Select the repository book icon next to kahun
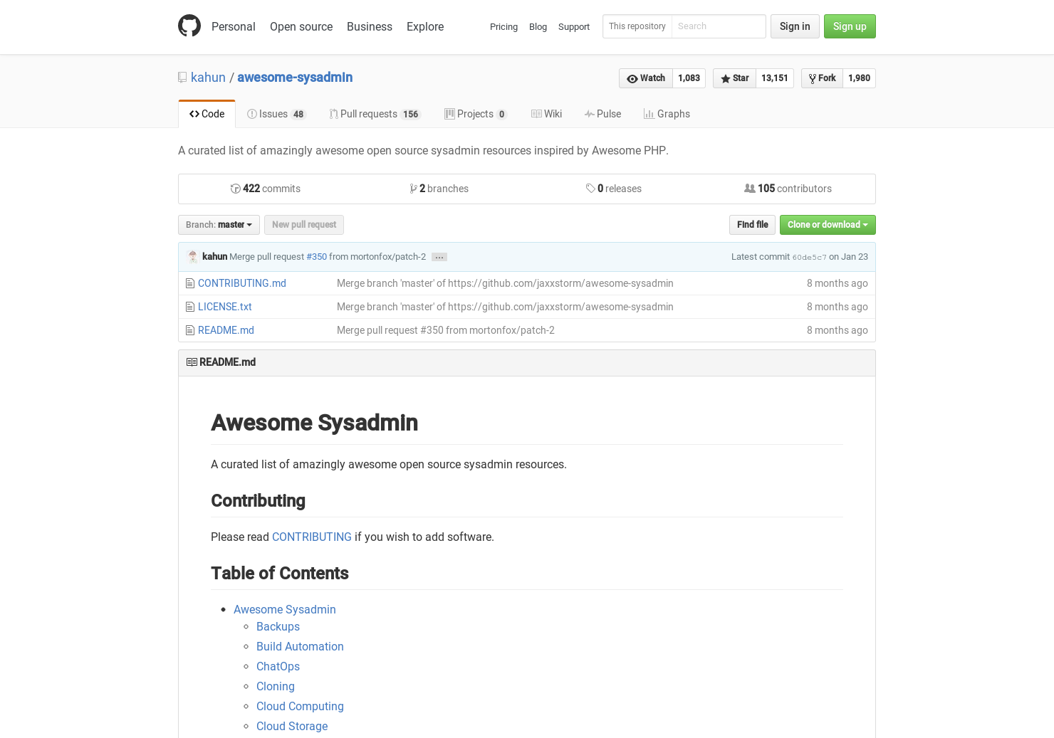 point(182,77)
